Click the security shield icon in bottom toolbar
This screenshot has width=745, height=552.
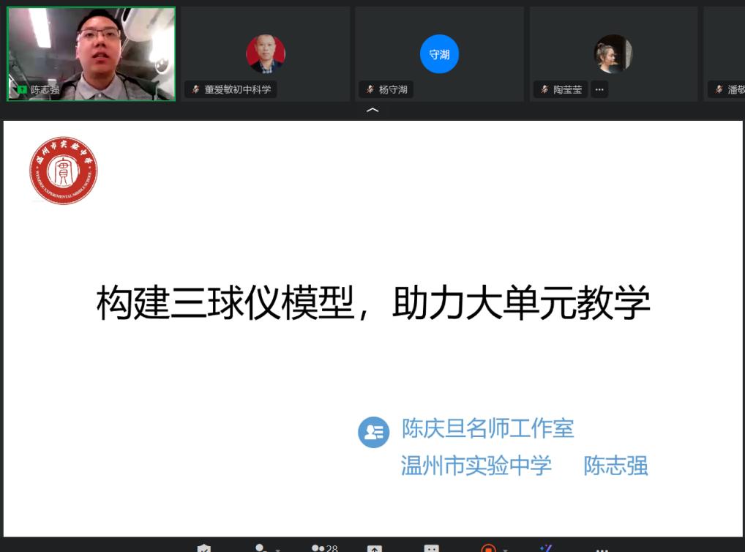pos(204,548)
